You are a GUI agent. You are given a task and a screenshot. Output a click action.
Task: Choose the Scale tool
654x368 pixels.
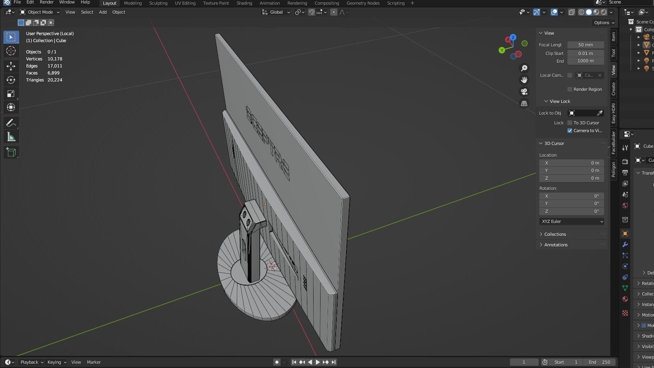tap(11, 94)
